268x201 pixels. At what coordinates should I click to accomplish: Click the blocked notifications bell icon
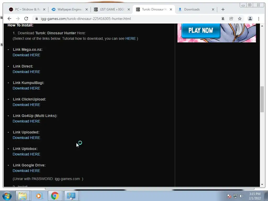pos(223,19)
